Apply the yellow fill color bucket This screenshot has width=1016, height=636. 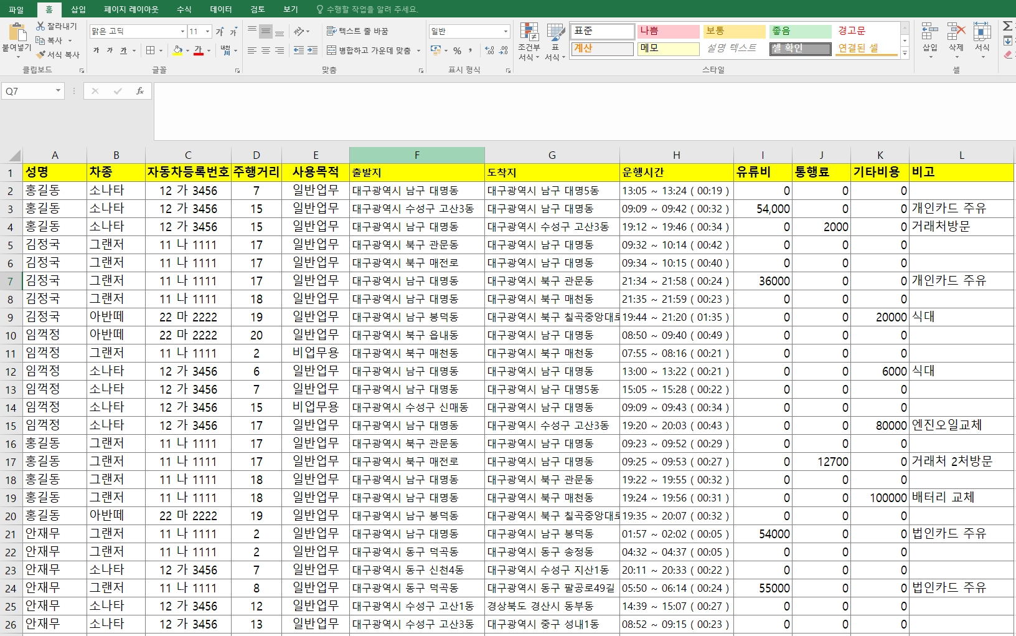pyautogui.click(x=178, y=50)
